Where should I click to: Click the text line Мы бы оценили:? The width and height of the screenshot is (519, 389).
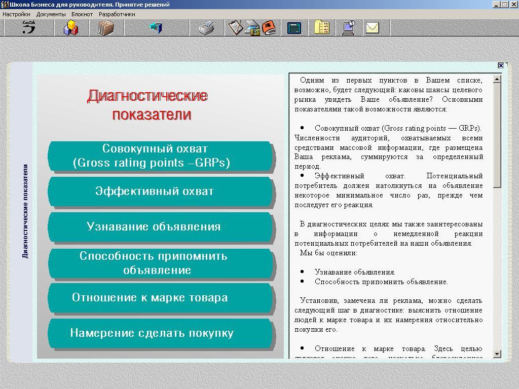tap(328, 253)
